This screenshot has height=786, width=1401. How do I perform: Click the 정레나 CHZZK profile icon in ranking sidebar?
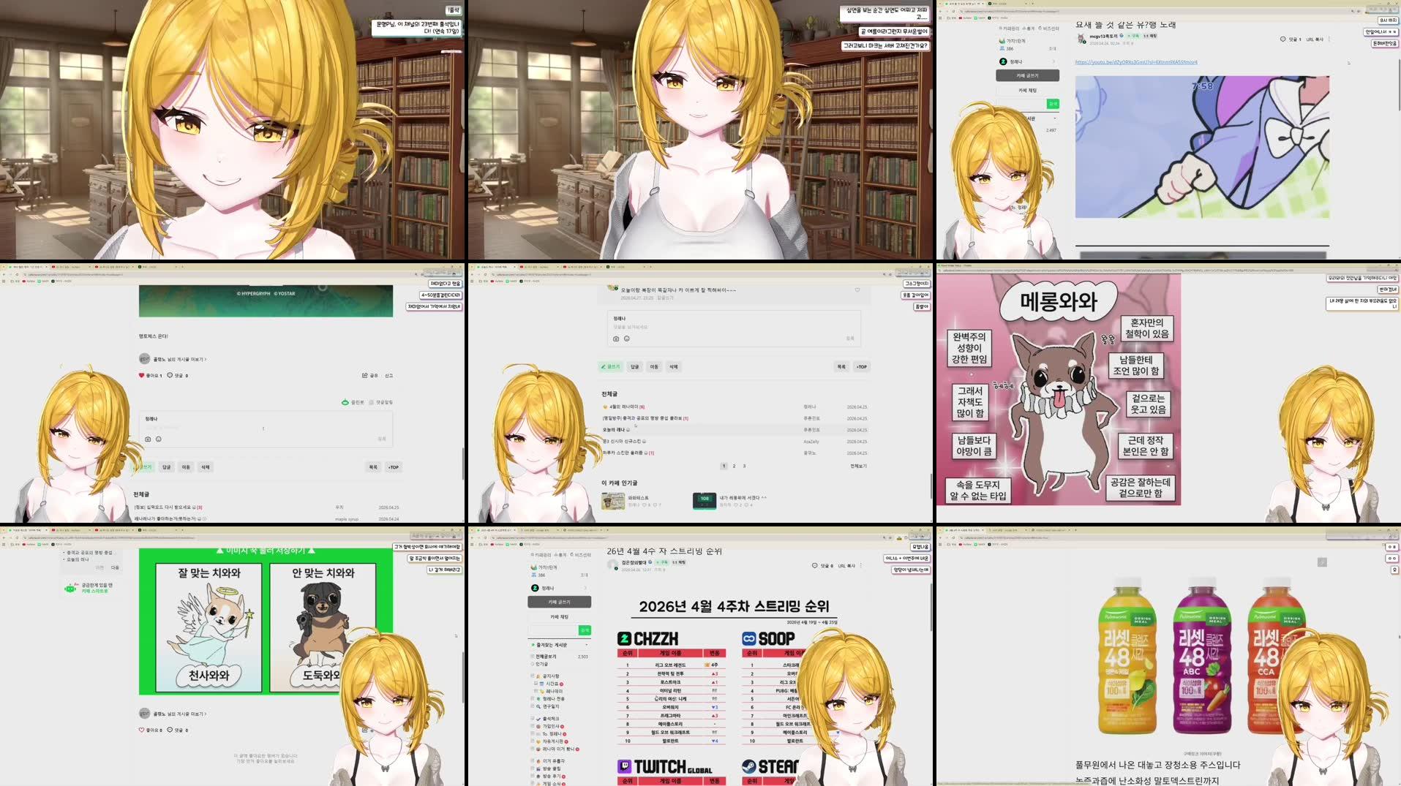tap(535, 588)
